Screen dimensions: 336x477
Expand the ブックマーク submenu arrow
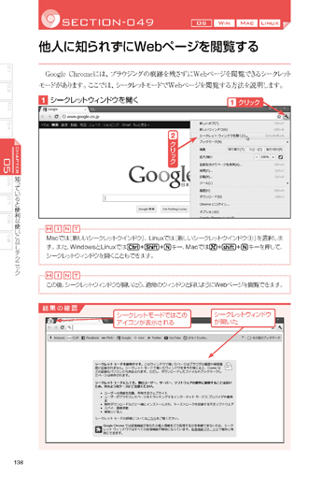click(287, 142)
